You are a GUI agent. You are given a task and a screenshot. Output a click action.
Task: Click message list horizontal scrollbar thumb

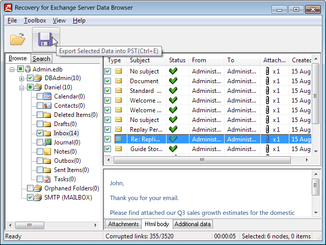click(x=202, y=160)
